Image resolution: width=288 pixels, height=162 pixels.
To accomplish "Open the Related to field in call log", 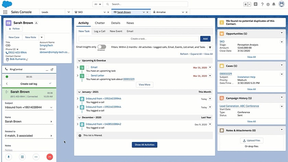I will 29,136.
